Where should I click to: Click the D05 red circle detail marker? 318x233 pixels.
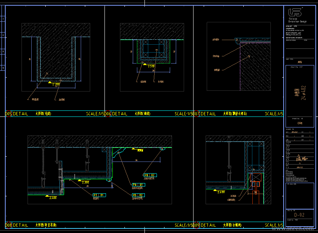pyautogui.click(x=8, y=113)
